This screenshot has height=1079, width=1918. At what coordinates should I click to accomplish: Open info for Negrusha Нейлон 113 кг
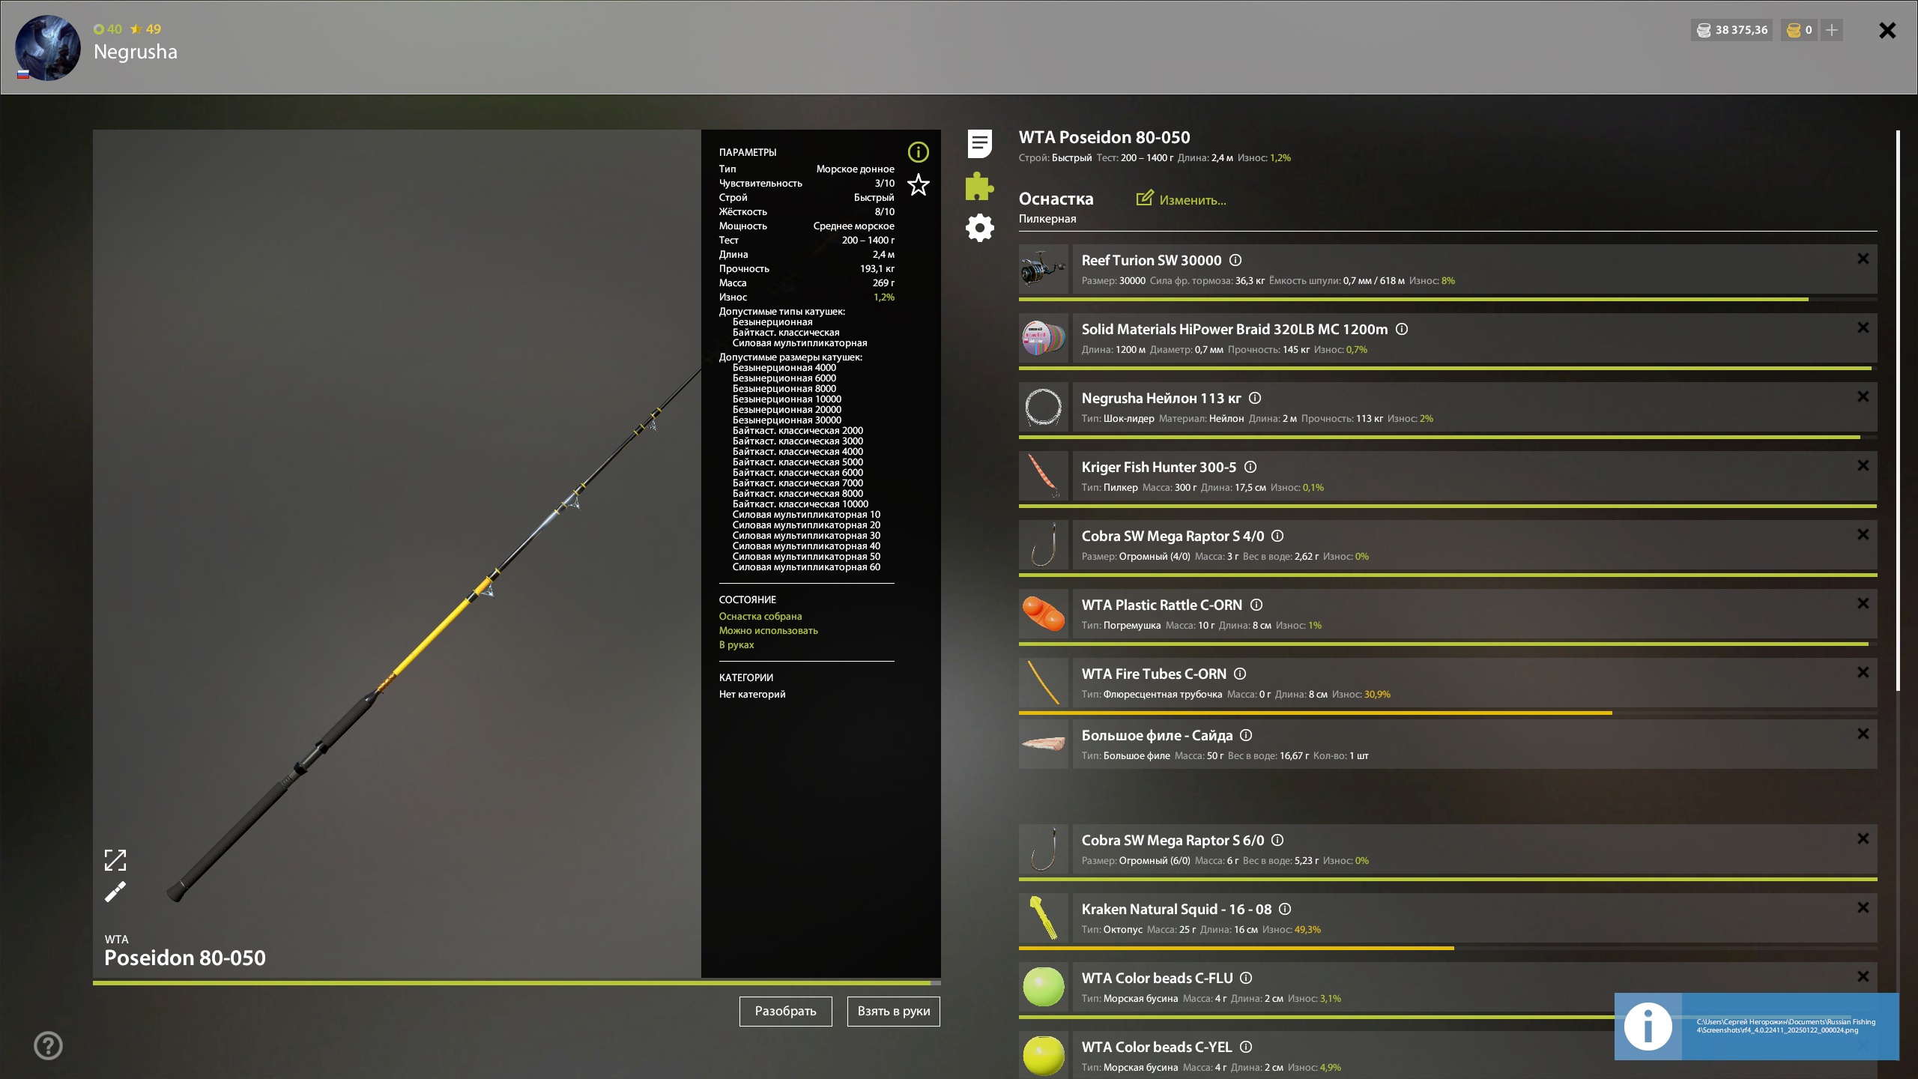point(1255,398)
